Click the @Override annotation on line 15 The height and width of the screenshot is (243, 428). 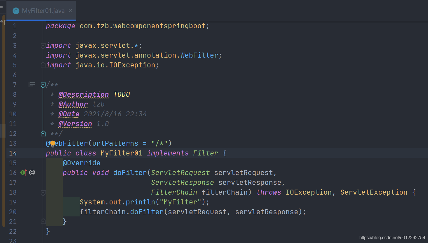(82, 163)
